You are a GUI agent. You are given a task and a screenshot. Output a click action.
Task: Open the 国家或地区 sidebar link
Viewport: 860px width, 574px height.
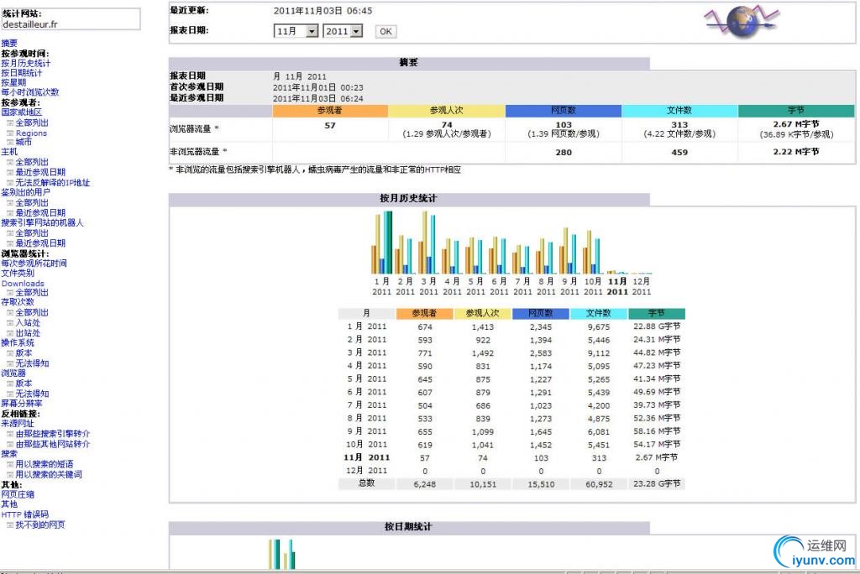[21, 112]
